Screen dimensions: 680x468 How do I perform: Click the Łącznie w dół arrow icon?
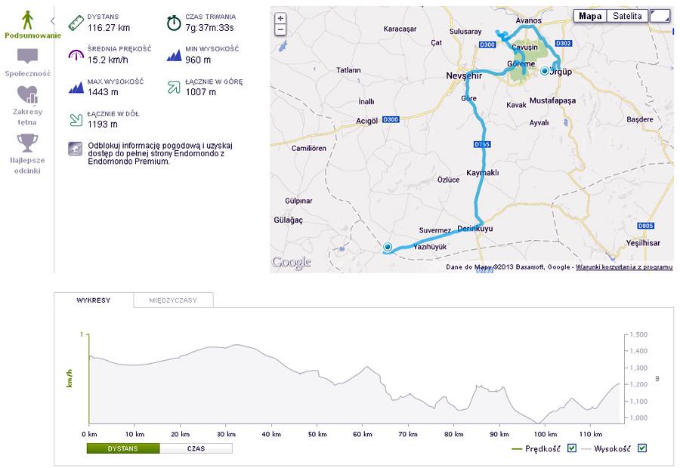pos(76,119)
